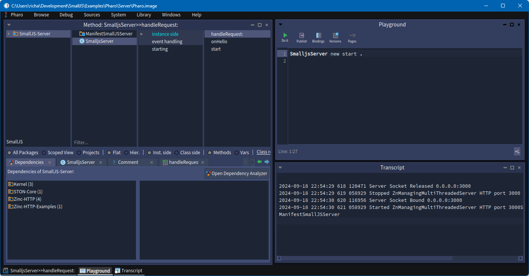Open the Bindings tool in Playground
Viewport: 529px width, 276px height.
point(318,37)
